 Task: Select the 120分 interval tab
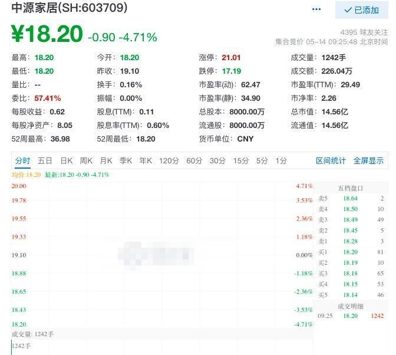pyautogui.click(x=169, y=161)
